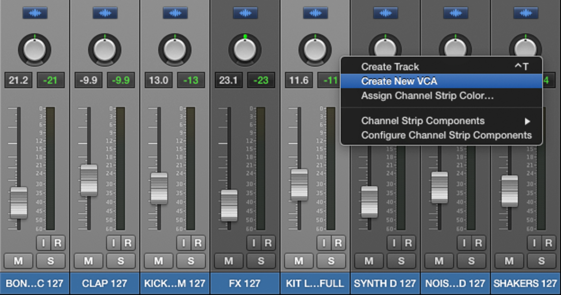Reset the green -9.9 peak display on CLAP
The height and width of the screenshot is (295, 561).
tap(120, 80)
